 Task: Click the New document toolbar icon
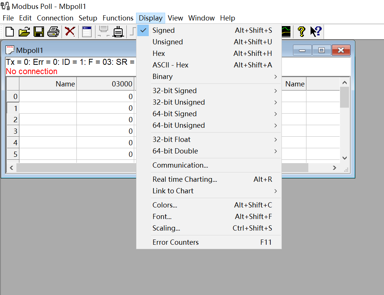pos(10,32)
